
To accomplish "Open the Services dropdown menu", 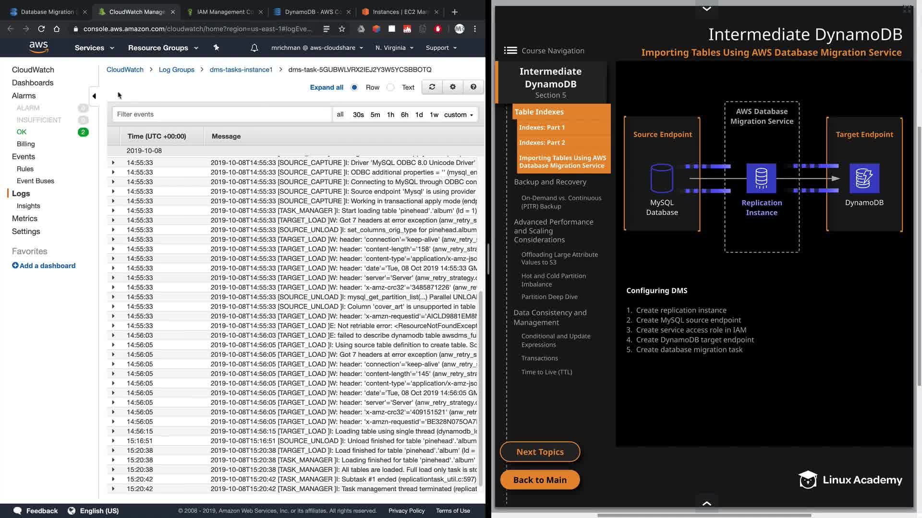I will (94, 47).
